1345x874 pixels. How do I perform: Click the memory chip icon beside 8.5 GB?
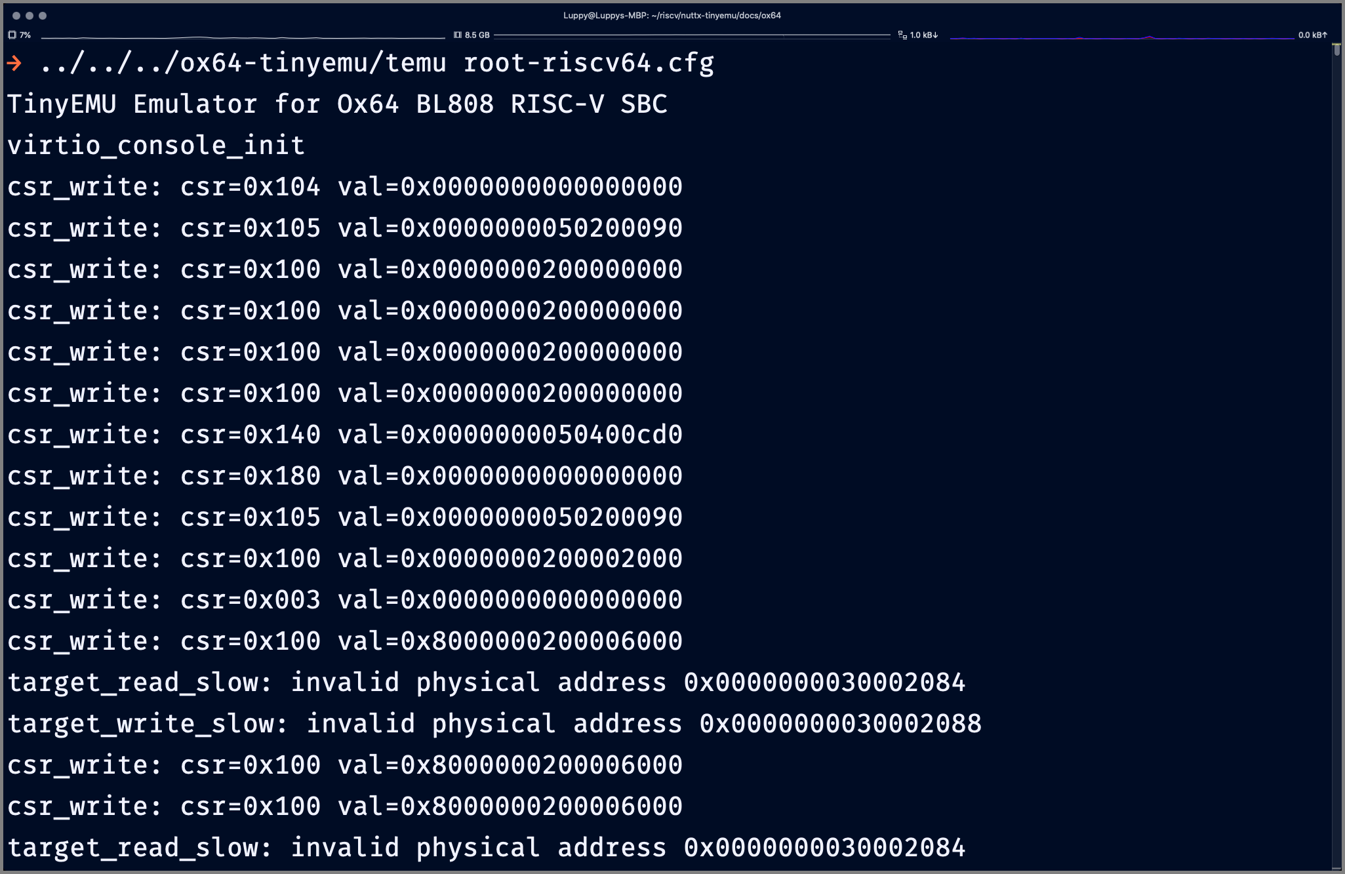click(458, 35)
